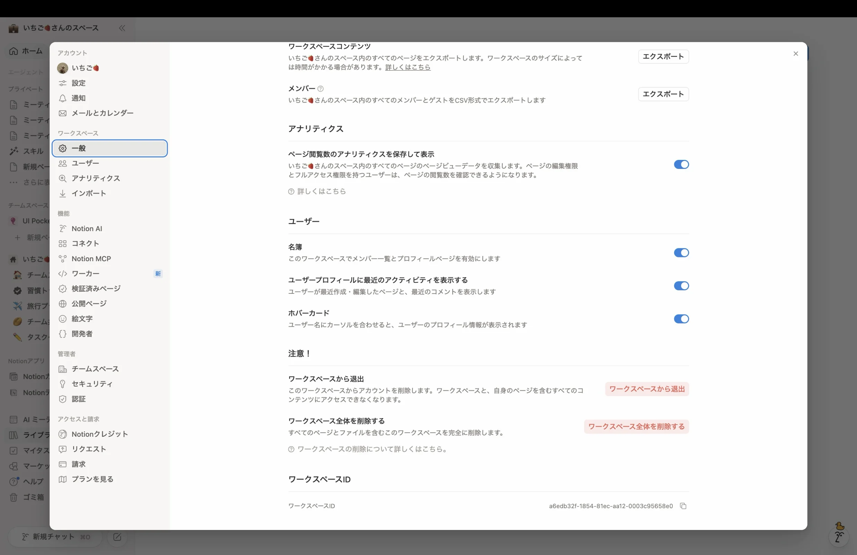The height and width of the screenshot is (555, 857).
Task: Open 詳しくはこちら link under workspace content
Action: click(x=408, y=67)
